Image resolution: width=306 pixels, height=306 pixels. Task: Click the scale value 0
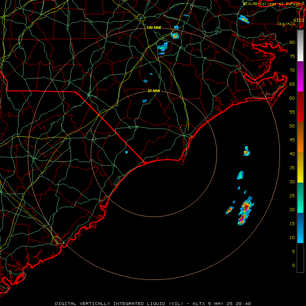293,266
